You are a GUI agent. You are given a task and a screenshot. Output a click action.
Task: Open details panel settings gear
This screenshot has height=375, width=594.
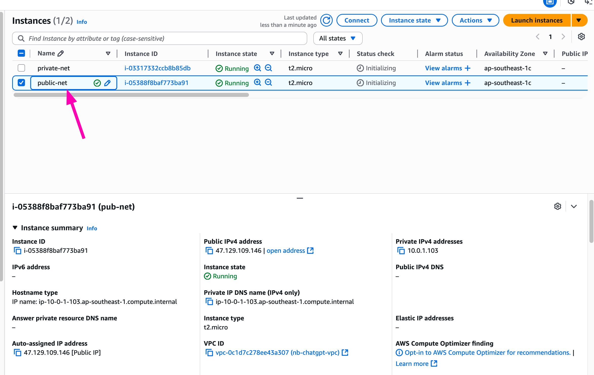tap(558, 206)
